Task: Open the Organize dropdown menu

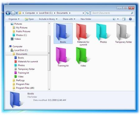Action: coord(14,19)
